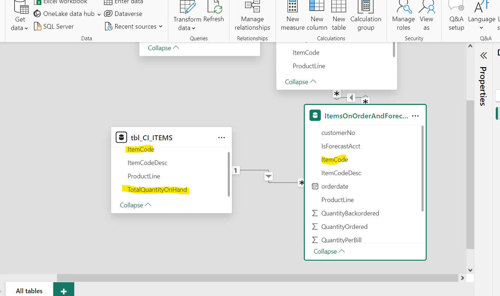Select the QuantityBackordered field
500x296 pixels.
click(x=350, y=213)
